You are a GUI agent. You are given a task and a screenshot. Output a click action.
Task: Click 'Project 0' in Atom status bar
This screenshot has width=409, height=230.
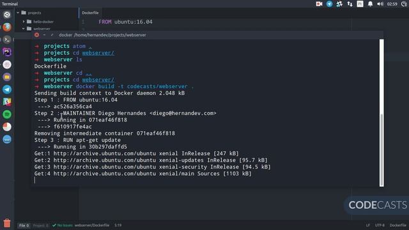tap(40, 226)
